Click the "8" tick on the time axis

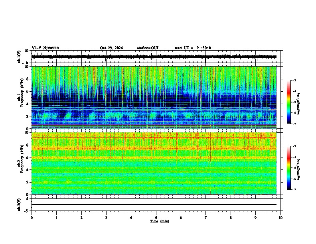pyautogui.click(x=231, y=218)
